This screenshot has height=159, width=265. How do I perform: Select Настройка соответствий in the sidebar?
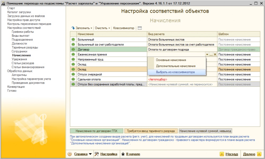[24, 28]
